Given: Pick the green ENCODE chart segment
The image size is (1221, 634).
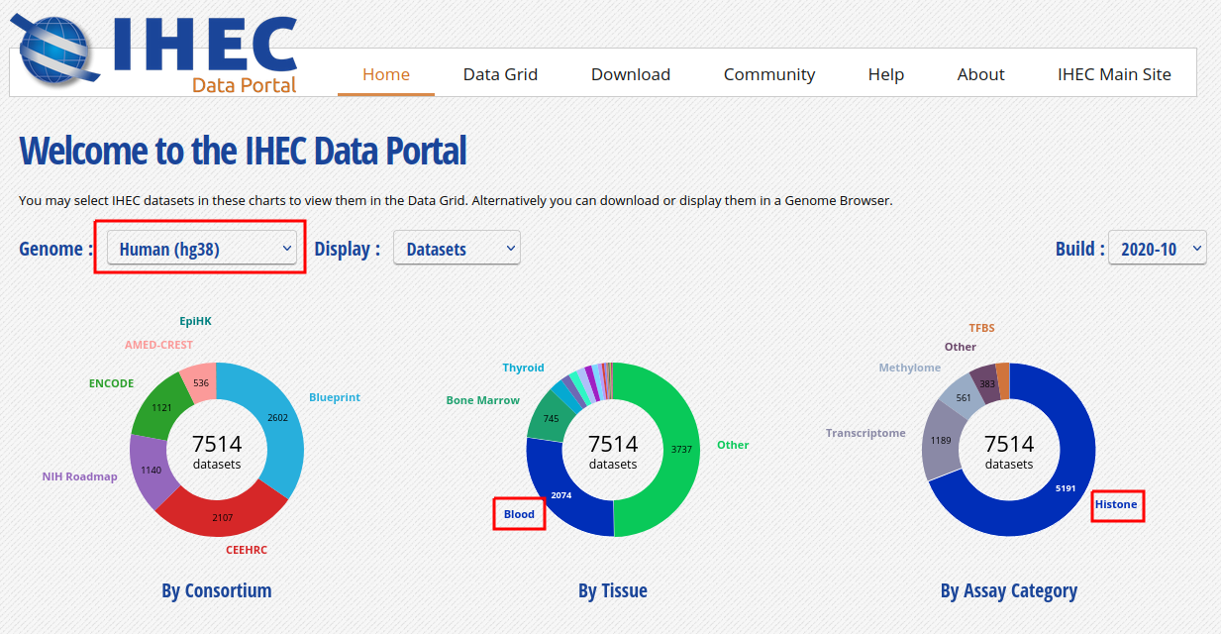Looking at the screenshot, I should tap(153, 406).
